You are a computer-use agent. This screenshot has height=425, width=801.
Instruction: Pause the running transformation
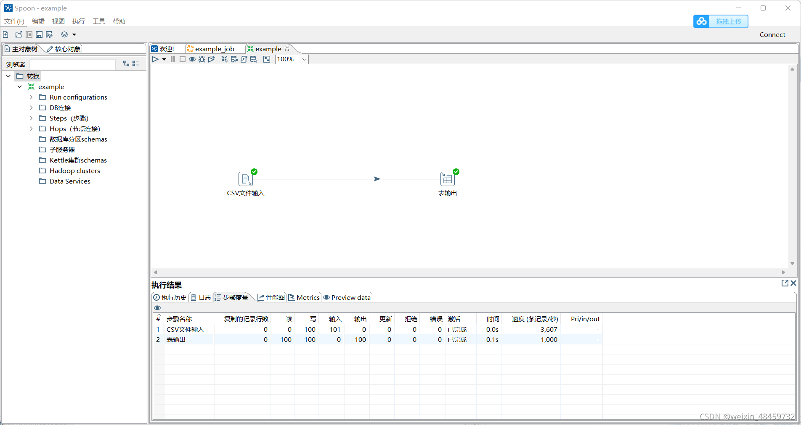173,59
